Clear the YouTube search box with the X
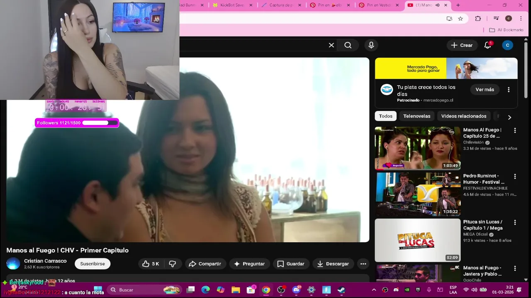Screen dimensions: 531x298 tap(331, 45)
